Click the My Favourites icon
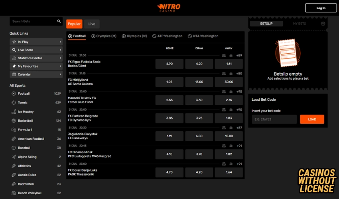 [x=14, y=66]
